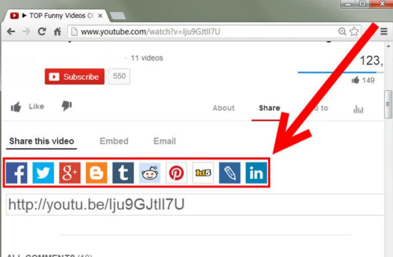Bookmark page with star icon
The image size is (393, 257).
pos(354,32)
